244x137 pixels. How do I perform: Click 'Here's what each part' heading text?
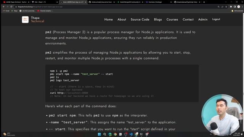pos(81,106)
